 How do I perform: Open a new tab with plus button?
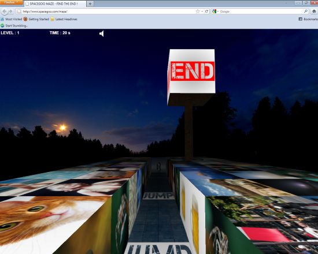coord(90,3)
